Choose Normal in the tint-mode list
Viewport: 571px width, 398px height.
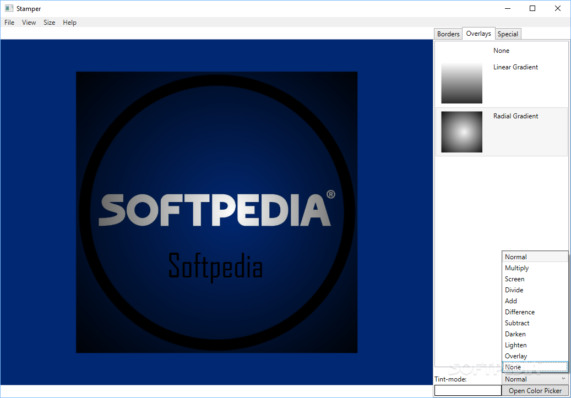535,257
